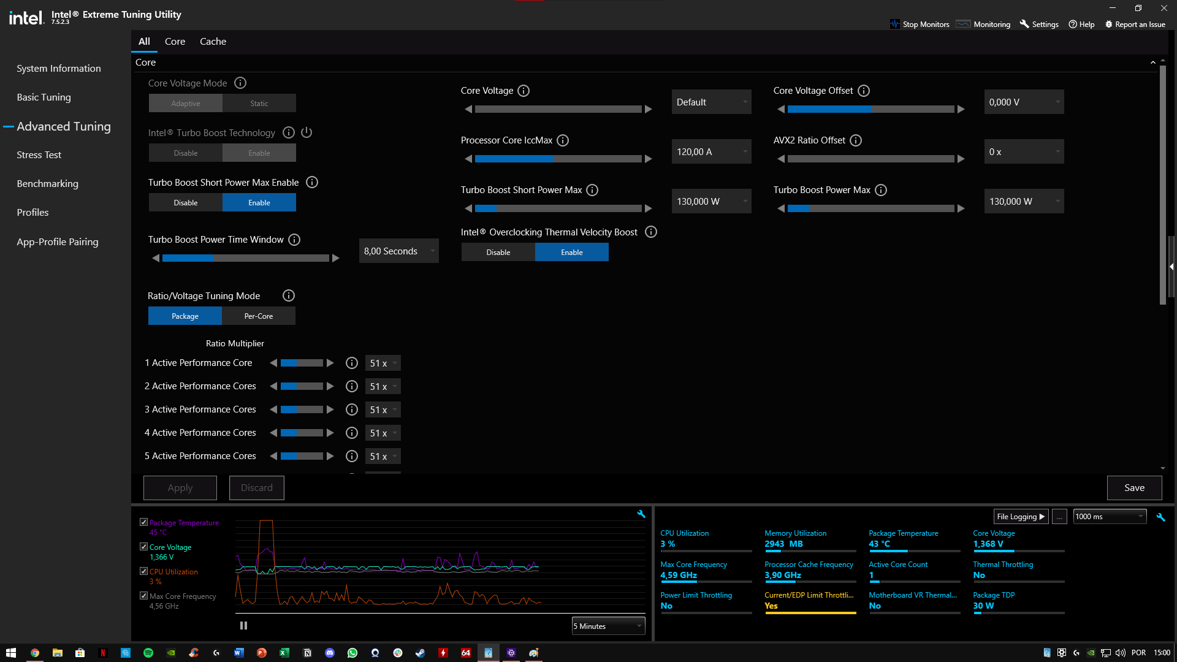Go to Basic Tuning
1177x662 pixels.
point(44,97)
